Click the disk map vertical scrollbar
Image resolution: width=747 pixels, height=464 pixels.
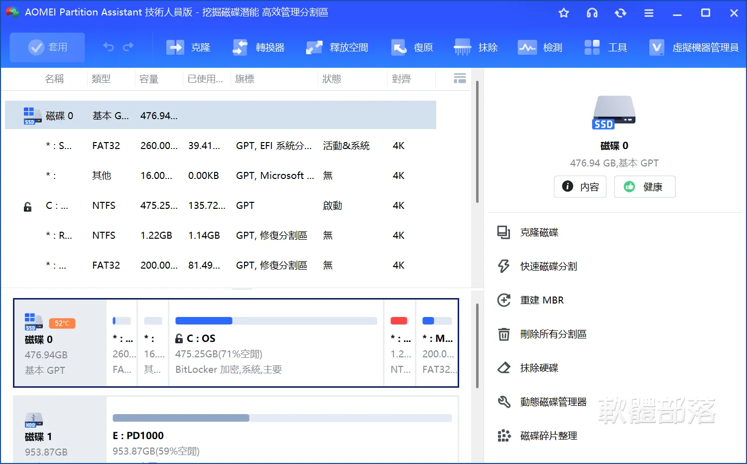[477, 345]
